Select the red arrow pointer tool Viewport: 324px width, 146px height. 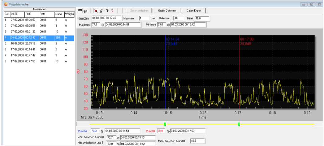click(96, 11)
